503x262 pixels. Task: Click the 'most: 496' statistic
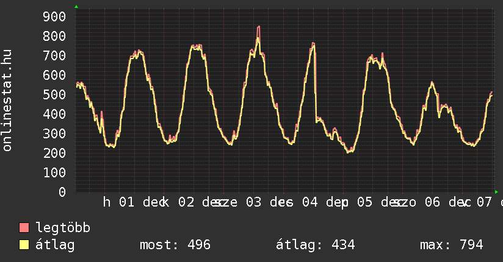(x=175, y=245)
